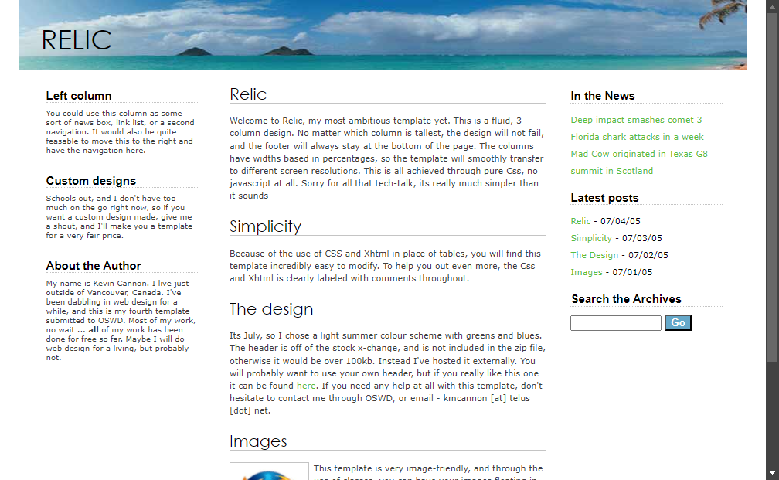This screenshot has height=480, width=779.
Task: Click 'The design' article heading in main column
Action: 271,309
